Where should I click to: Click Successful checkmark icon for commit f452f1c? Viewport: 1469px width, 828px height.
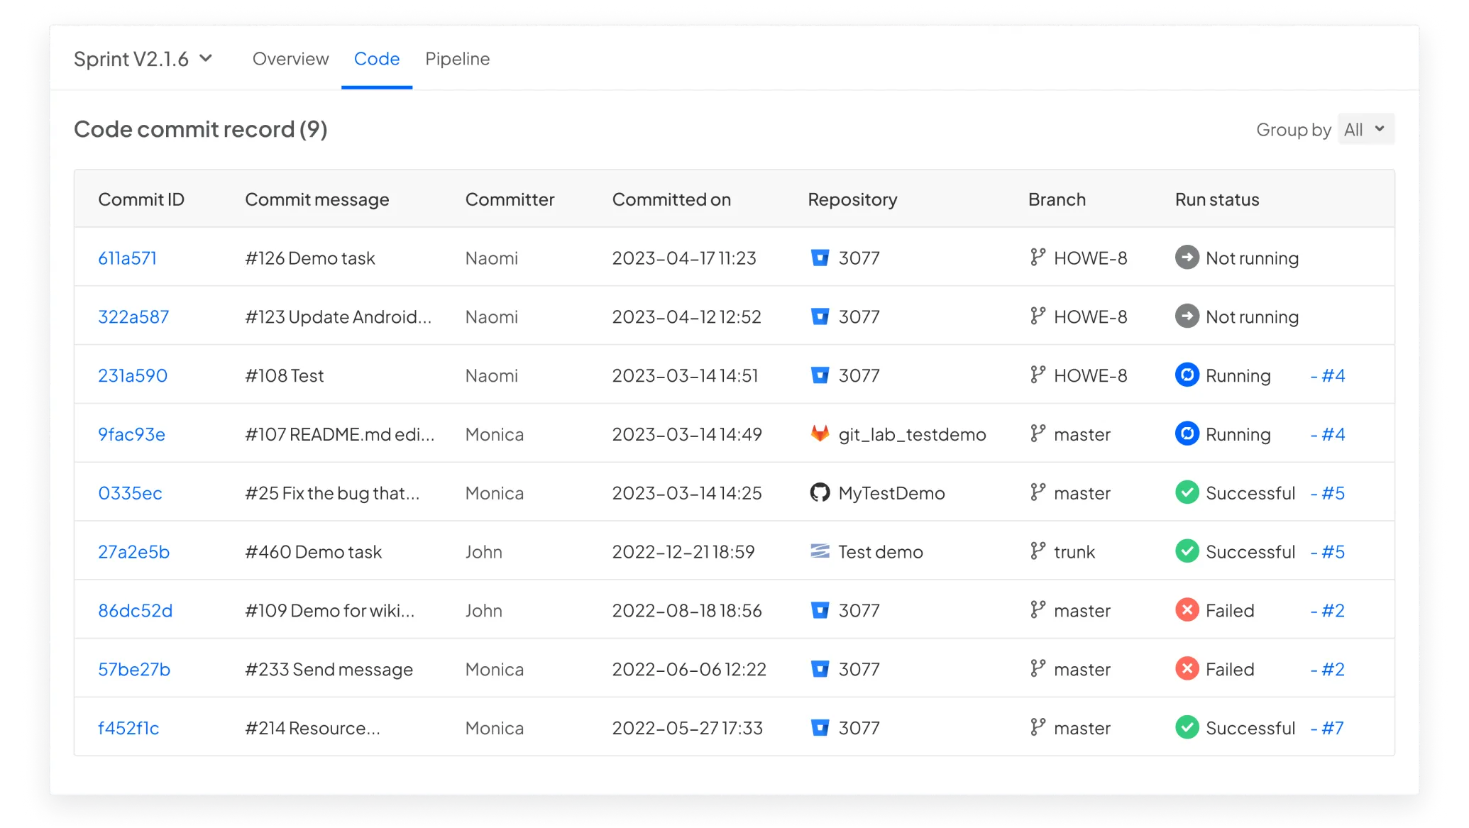coord(1187,727)
